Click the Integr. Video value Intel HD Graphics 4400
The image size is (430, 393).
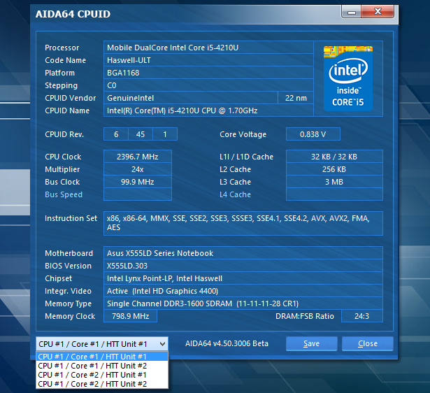243,291
